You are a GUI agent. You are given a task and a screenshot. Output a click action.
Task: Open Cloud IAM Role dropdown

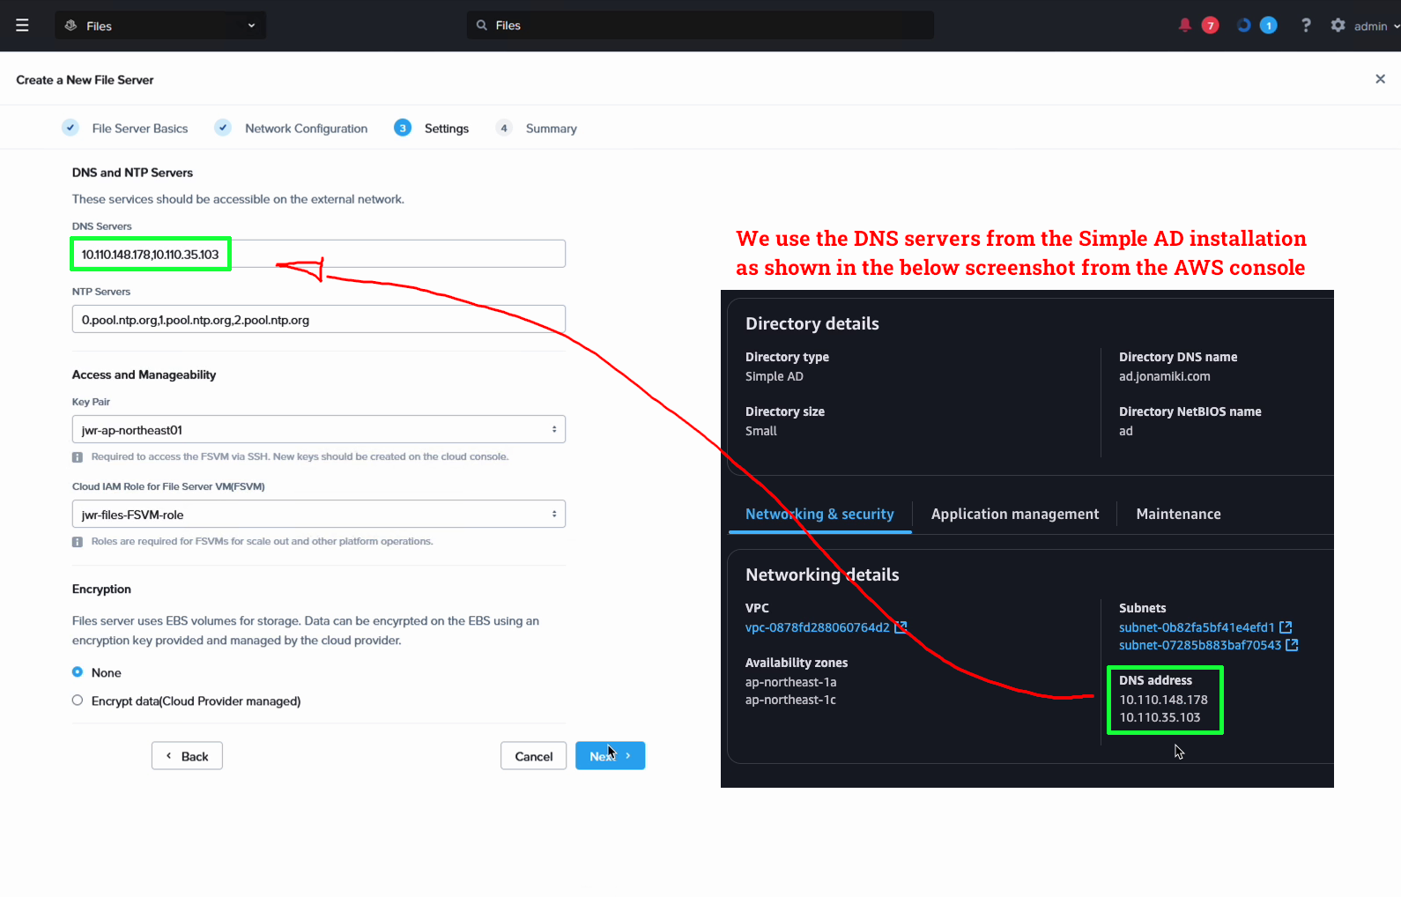tap(318, 514)
